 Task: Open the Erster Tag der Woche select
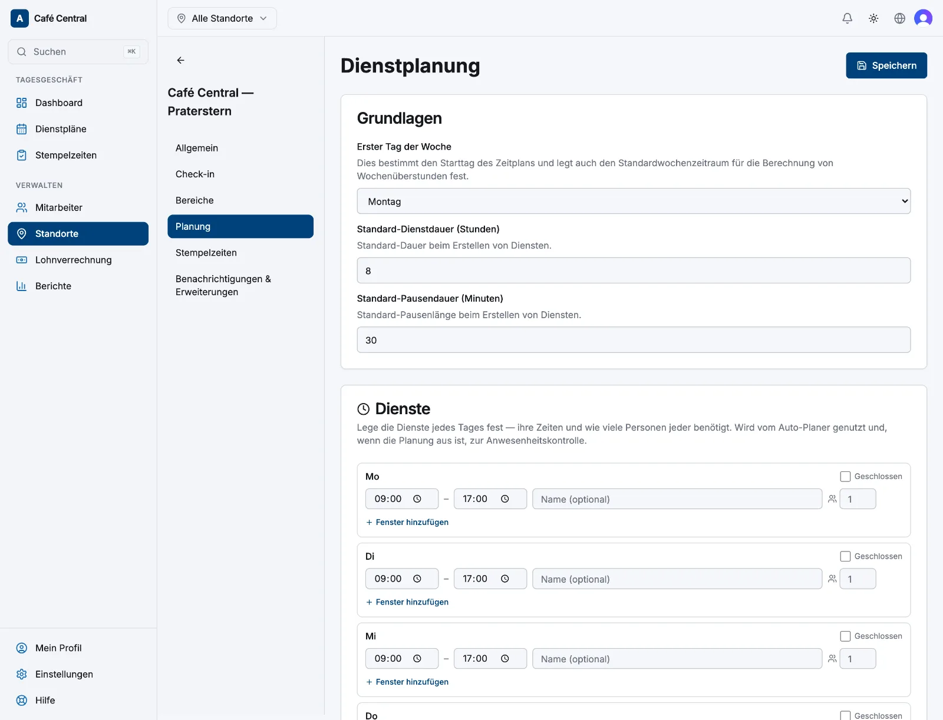pyautogui.click(x=634, y=202)
